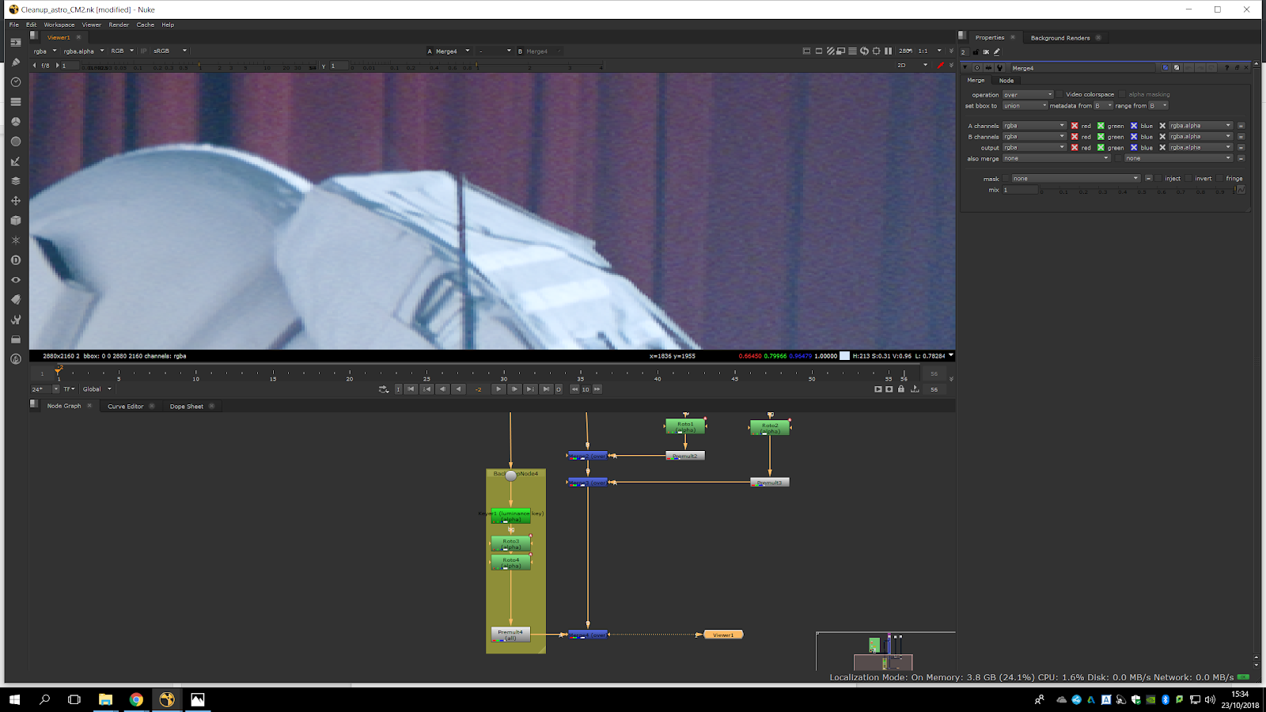Enable the Video colorspace checkbox
This screenshot has height=712, width=1266.
coord(1059,95)
